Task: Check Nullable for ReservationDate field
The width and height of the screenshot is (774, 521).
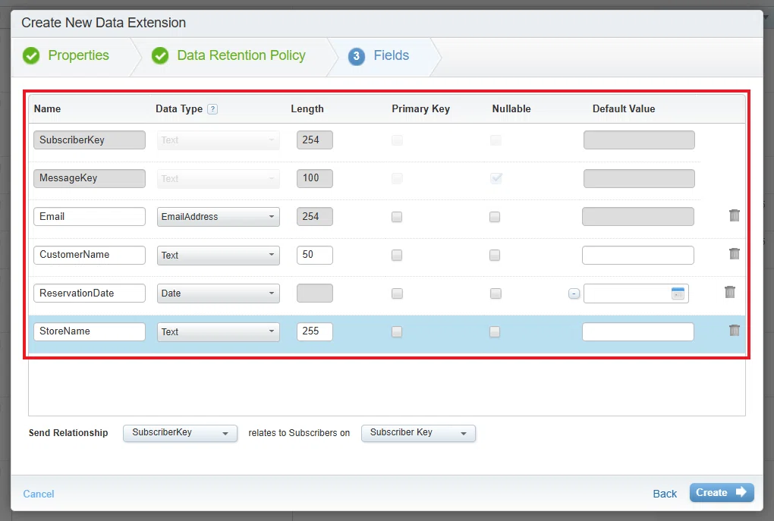Action: click(x=496, y=293)
